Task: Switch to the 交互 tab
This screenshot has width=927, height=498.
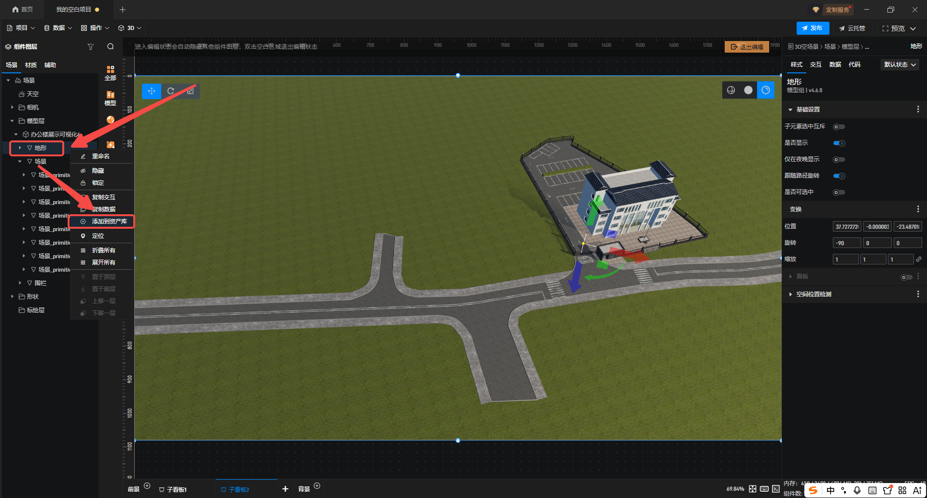Action: point(815,65)
